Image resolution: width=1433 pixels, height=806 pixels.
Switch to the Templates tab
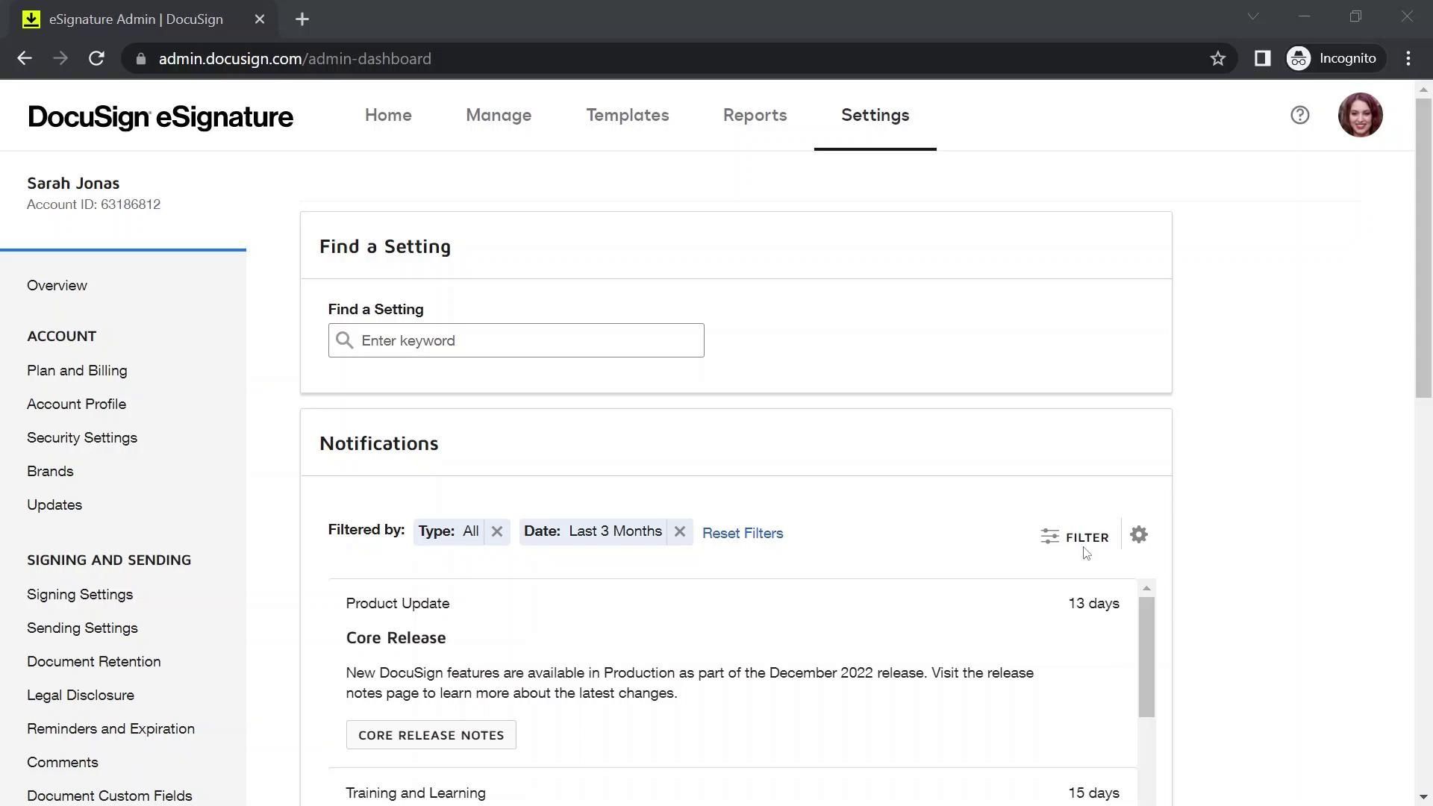[x=627, y=116]
